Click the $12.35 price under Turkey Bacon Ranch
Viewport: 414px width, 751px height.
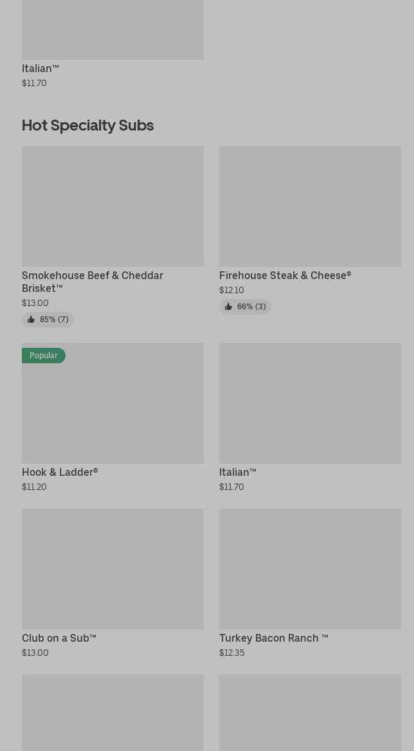click(231, 653)
